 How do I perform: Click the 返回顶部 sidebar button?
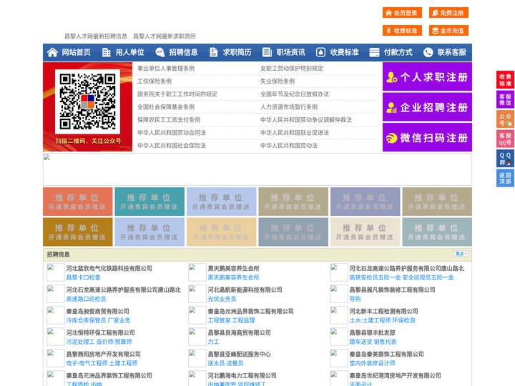click(505, 178)
